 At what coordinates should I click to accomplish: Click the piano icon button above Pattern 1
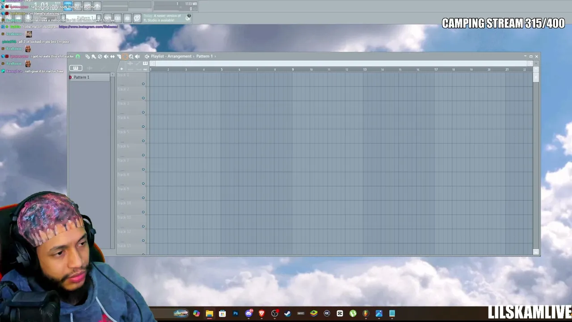click(76, 68)
